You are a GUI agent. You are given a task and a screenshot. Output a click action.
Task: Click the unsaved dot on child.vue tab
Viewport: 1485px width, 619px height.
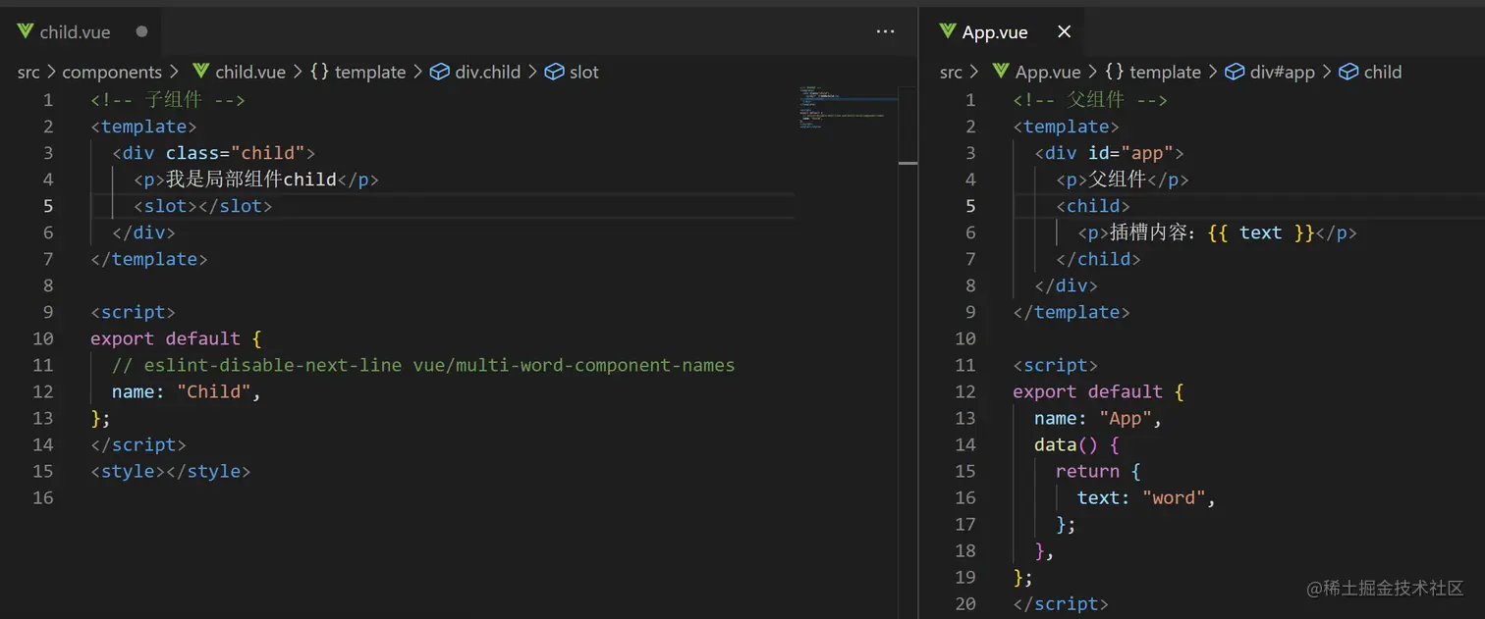click(x=141, y=31)
